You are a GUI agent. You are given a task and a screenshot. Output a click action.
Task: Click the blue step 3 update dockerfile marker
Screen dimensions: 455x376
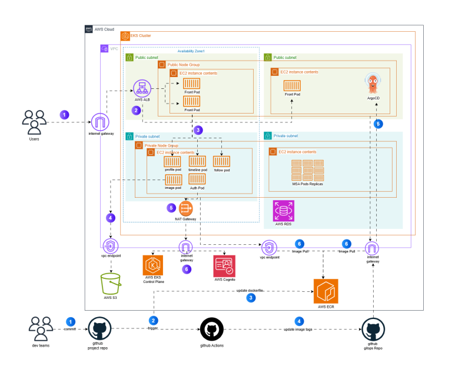[251, 298]
